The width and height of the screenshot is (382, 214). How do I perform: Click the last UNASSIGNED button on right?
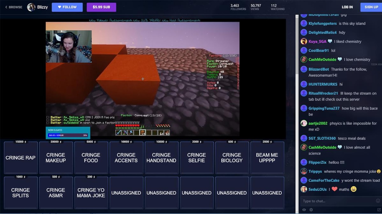coord(267,193)
